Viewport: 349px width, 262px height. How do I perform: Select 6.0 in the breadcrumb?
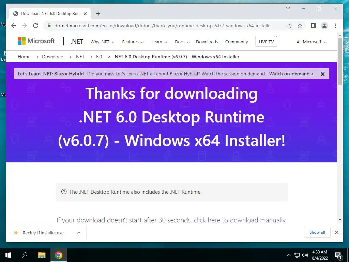pyautogui.click(x=99, y=57)
